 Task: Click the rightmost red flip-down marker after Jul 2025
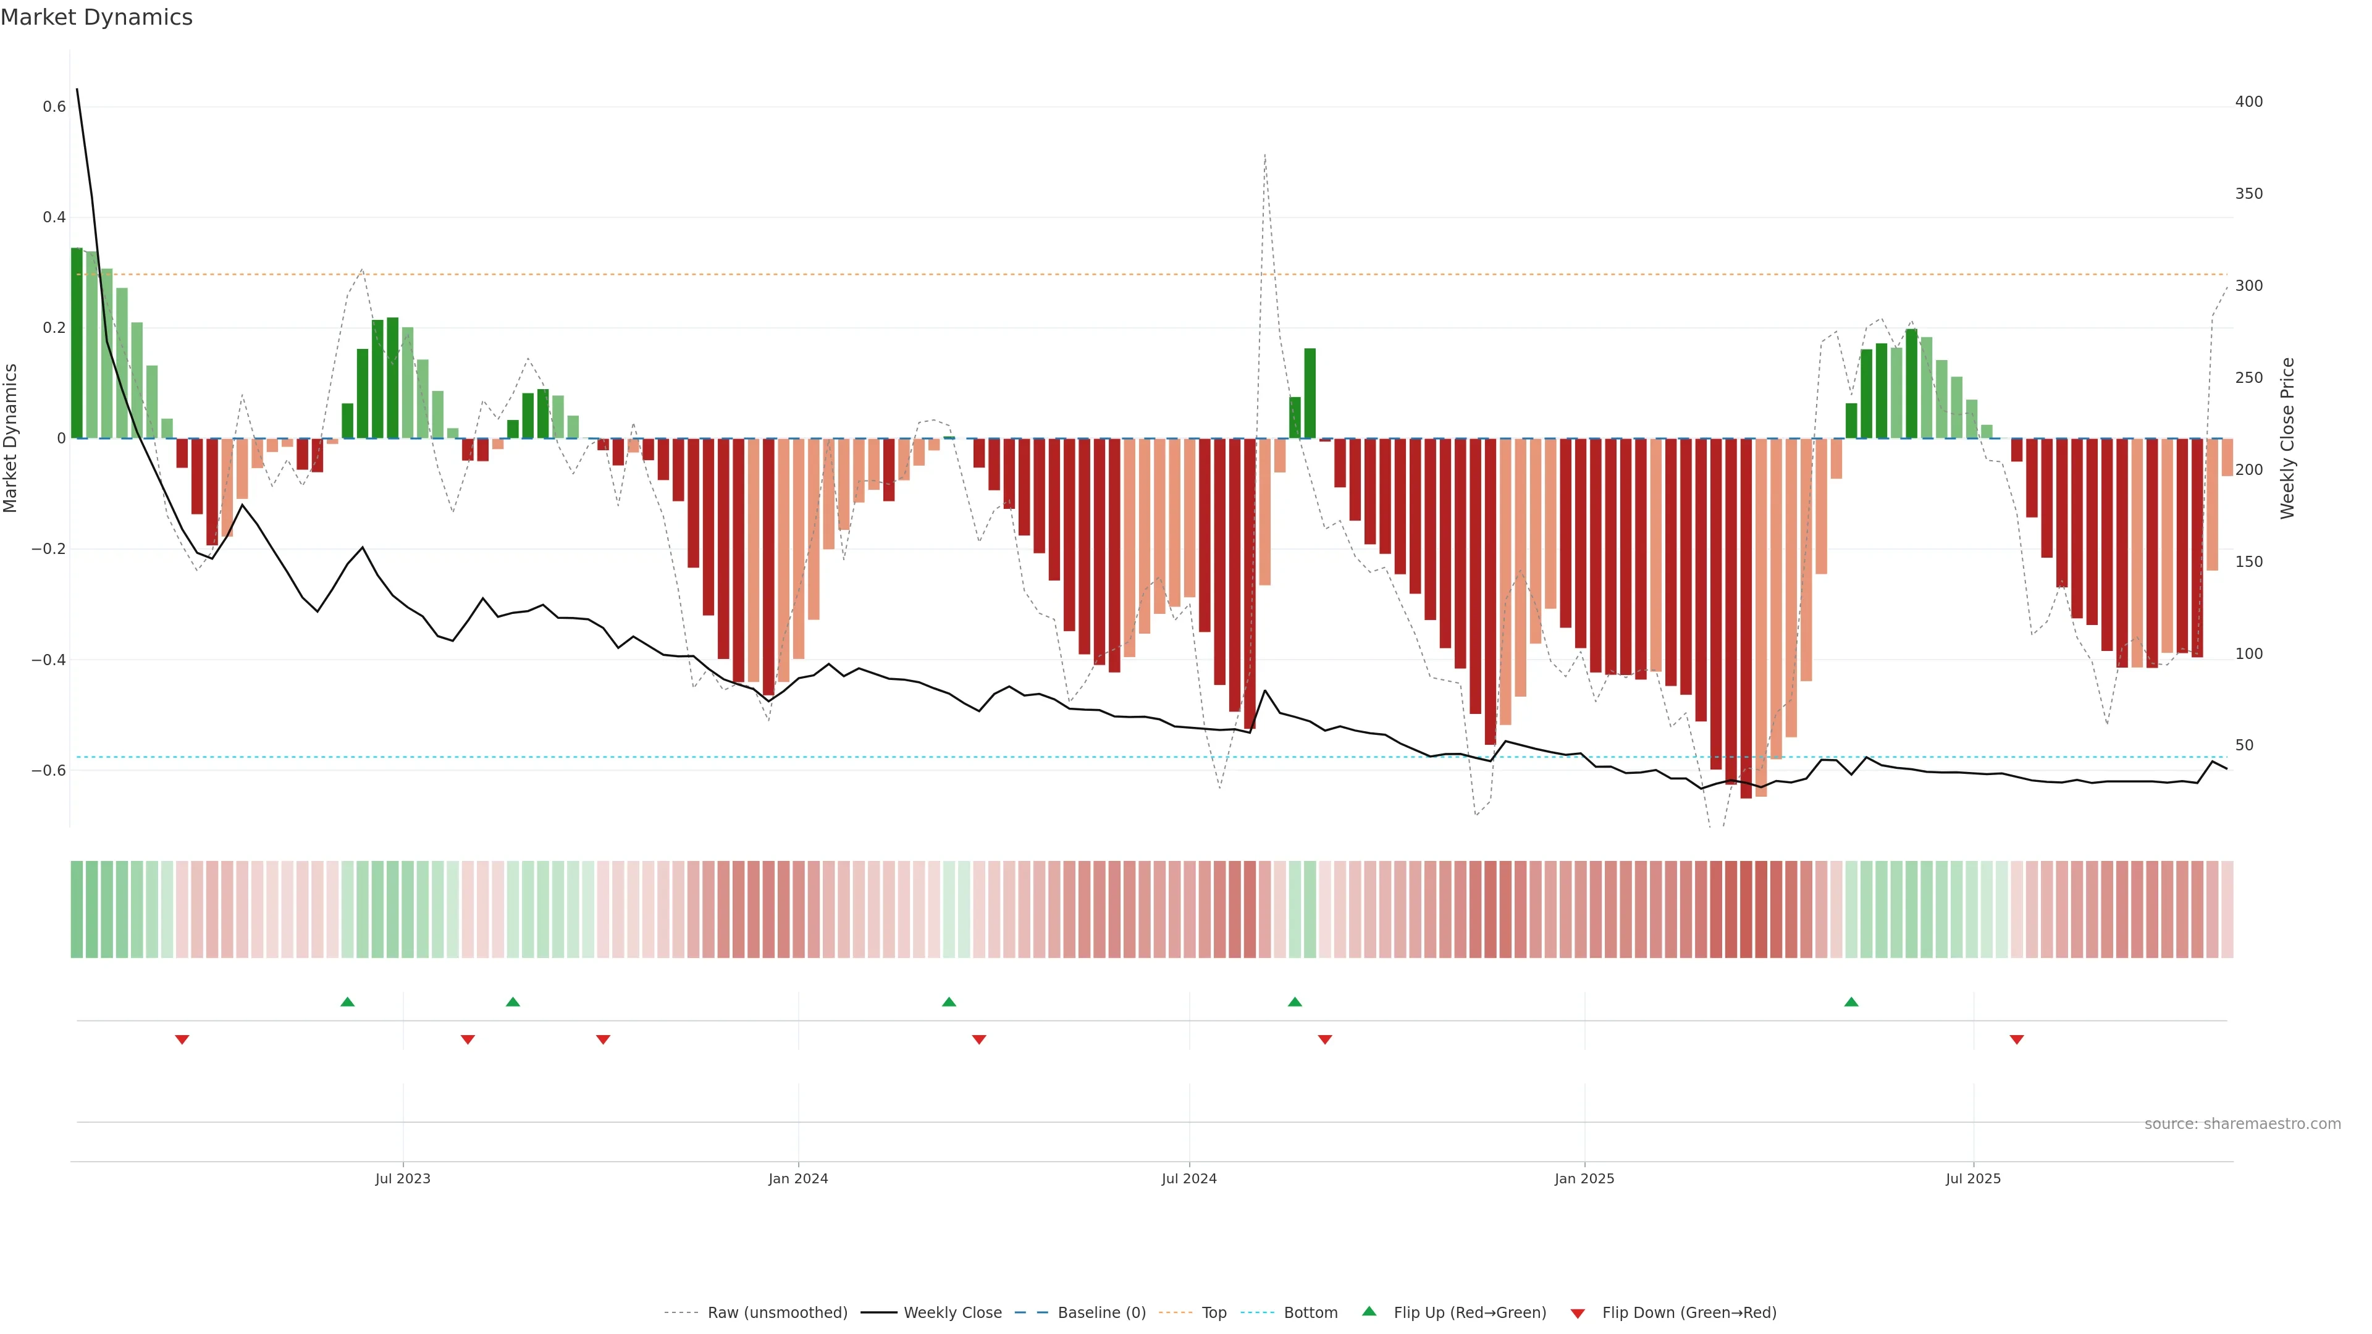pyautogui.click(x=2017, y=1039)
